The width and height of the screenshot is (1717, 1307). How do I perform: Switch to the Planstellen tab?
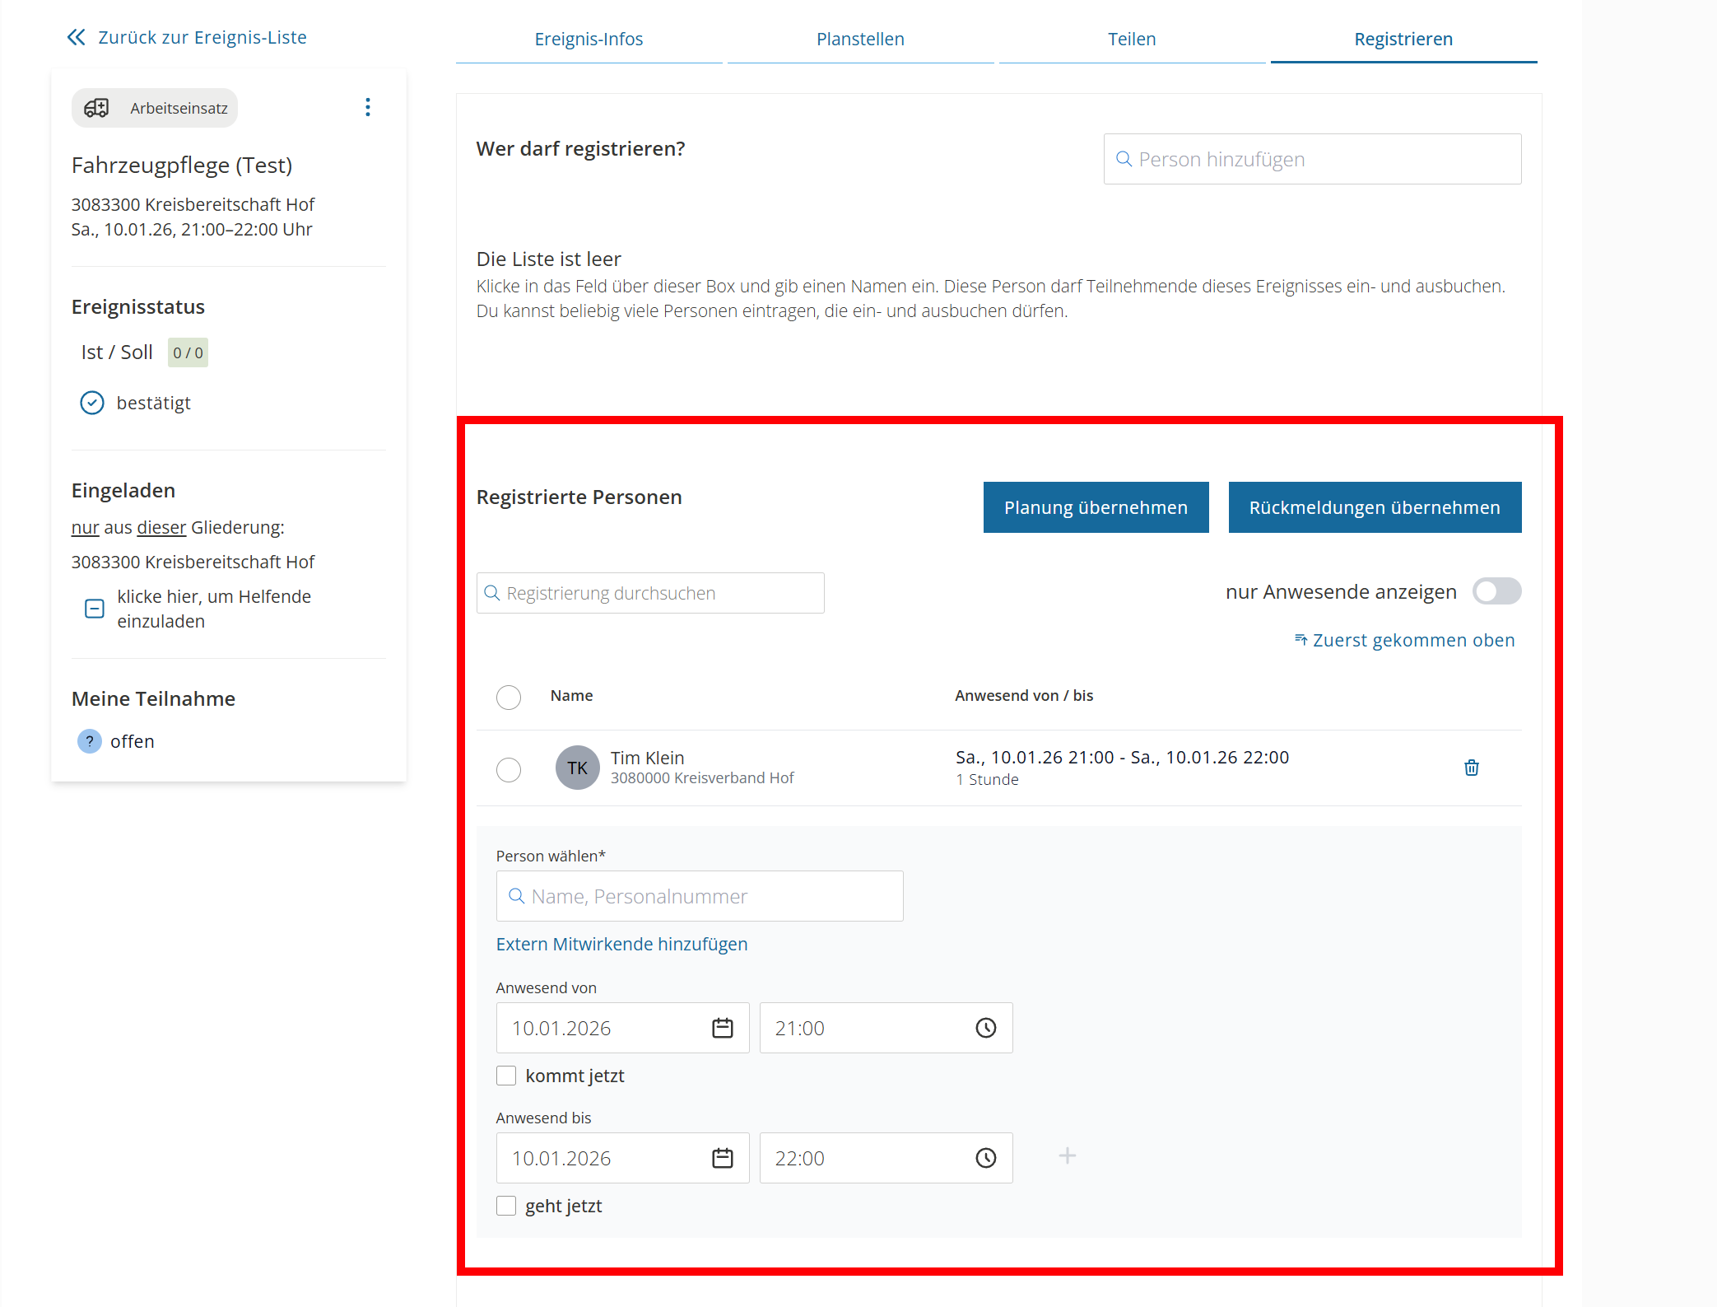coord(860,39)
